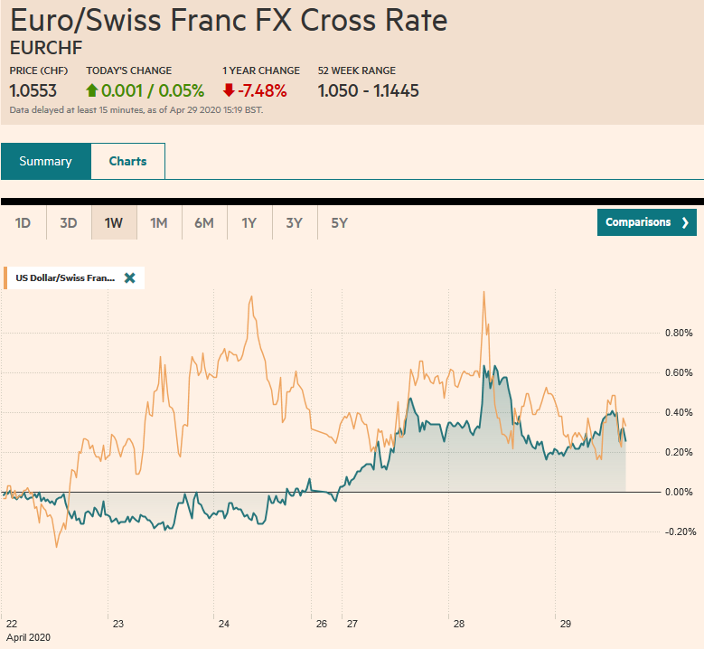Choose the 3D time range

pos(69,222)
